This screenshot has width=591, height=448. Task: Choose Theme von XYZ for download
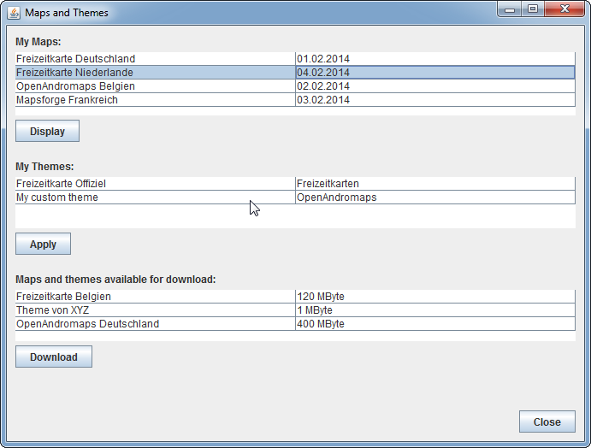click(x=52, y=310)
